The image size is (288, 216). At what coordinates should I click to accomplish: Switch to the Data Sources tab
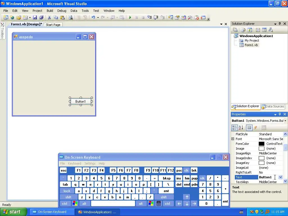273,106
